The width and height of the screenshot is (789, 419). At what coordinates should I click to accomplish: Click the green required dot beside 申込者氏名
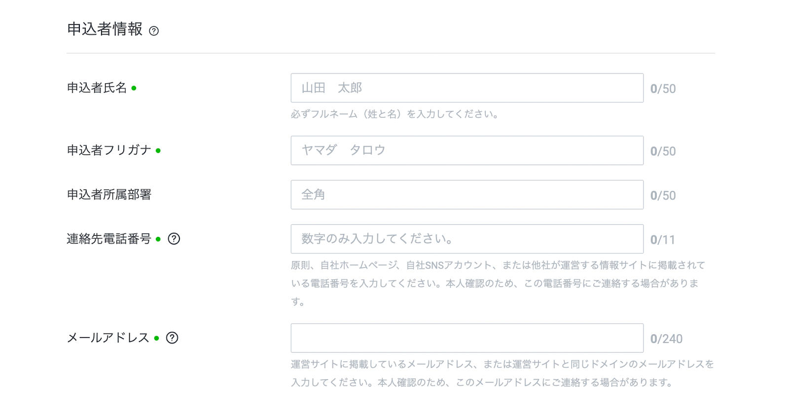click(x=134, y=88)
